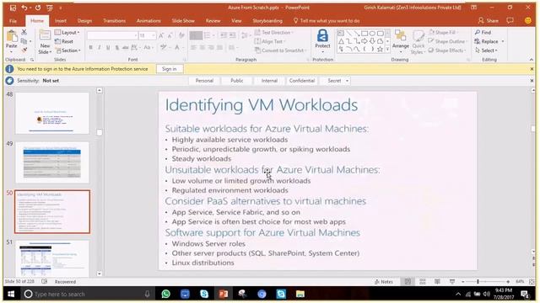Viewport: 540px width, 303px height.
Task: Collapse the ribbon with the chevron
Action: click(x=532, y=60)
